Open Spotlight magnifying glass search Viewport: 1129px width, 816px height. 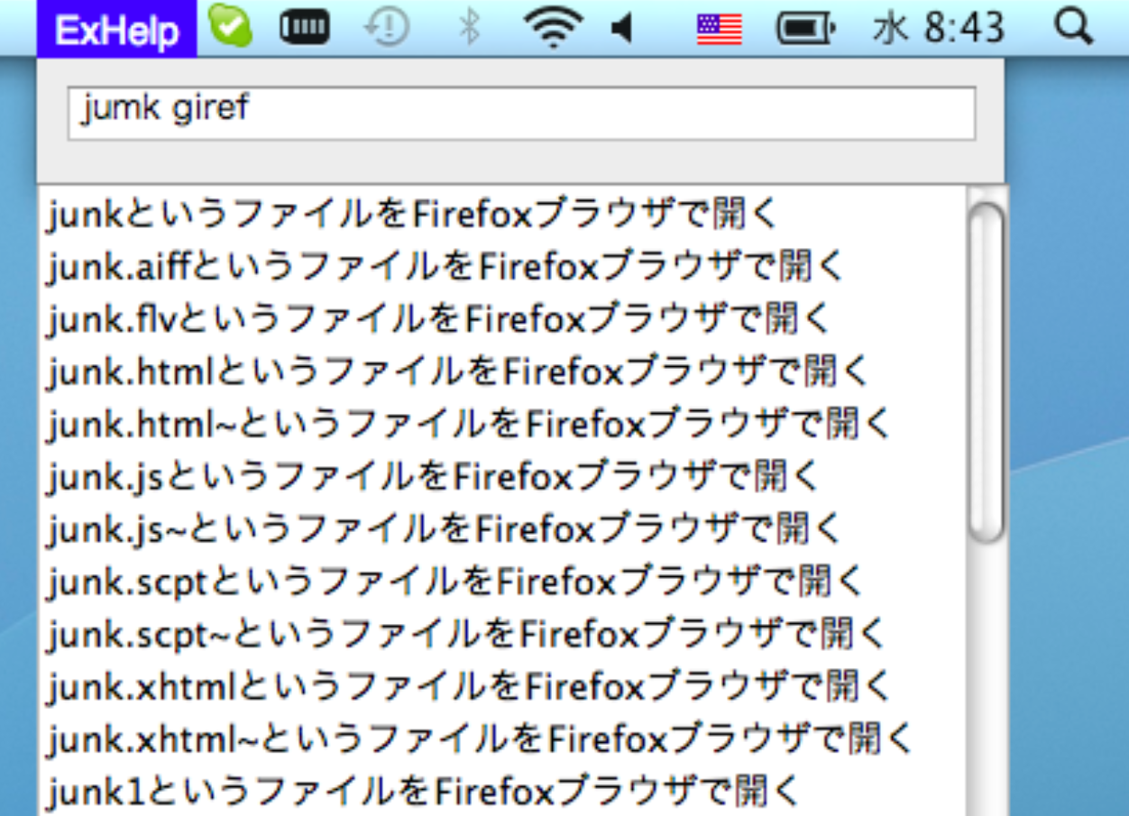coord(1073,28)
